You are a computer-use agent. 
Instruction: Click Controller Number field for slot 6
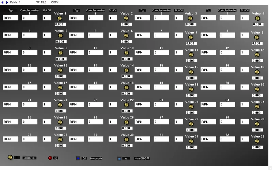coord(95,35)
